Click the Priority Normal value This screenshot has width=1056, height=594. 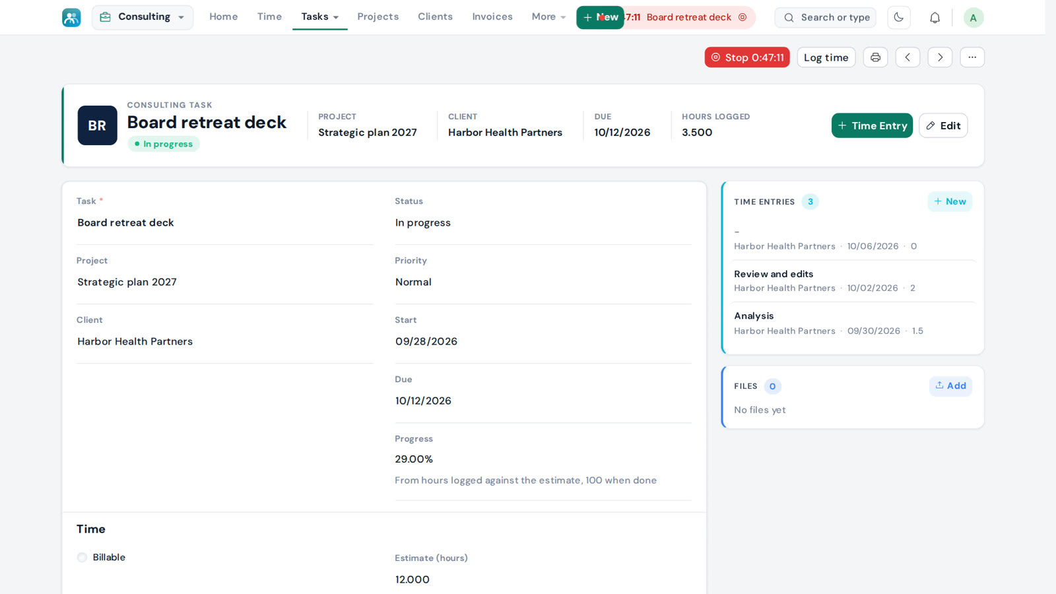(x=413, y=282)
